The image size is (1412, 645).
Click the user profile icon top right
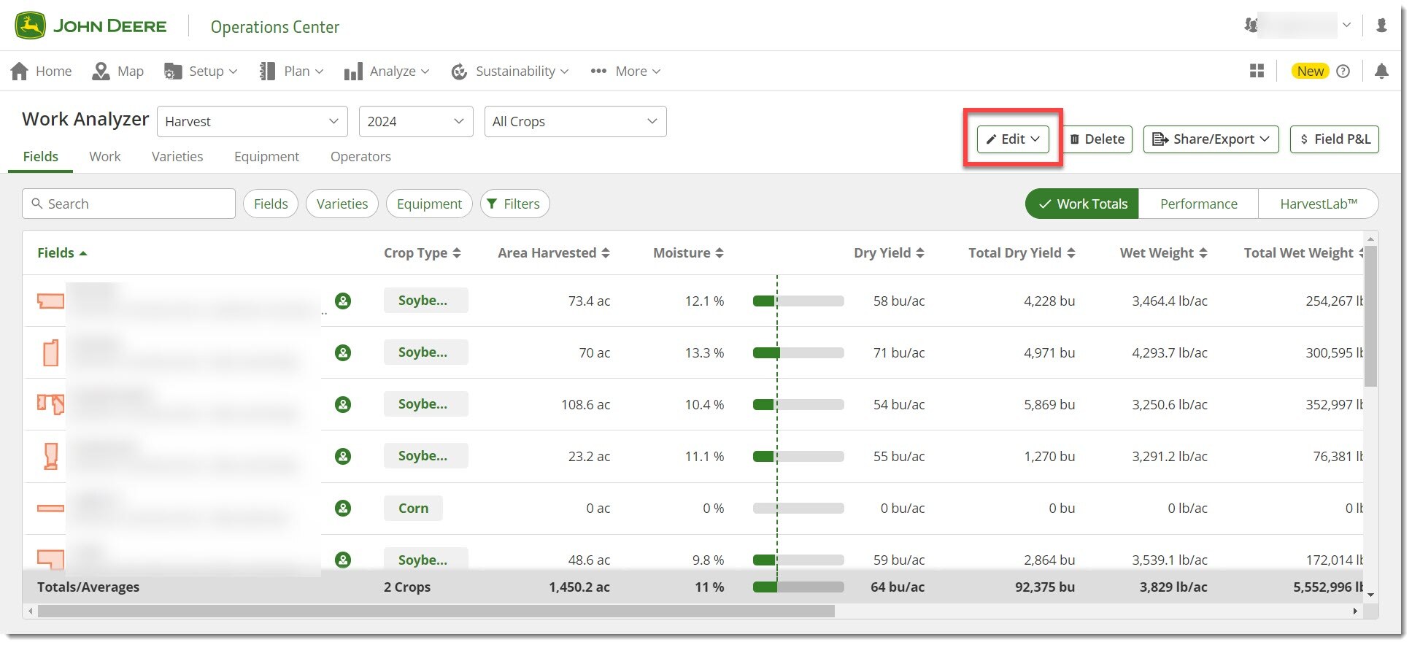(1381, 26)
